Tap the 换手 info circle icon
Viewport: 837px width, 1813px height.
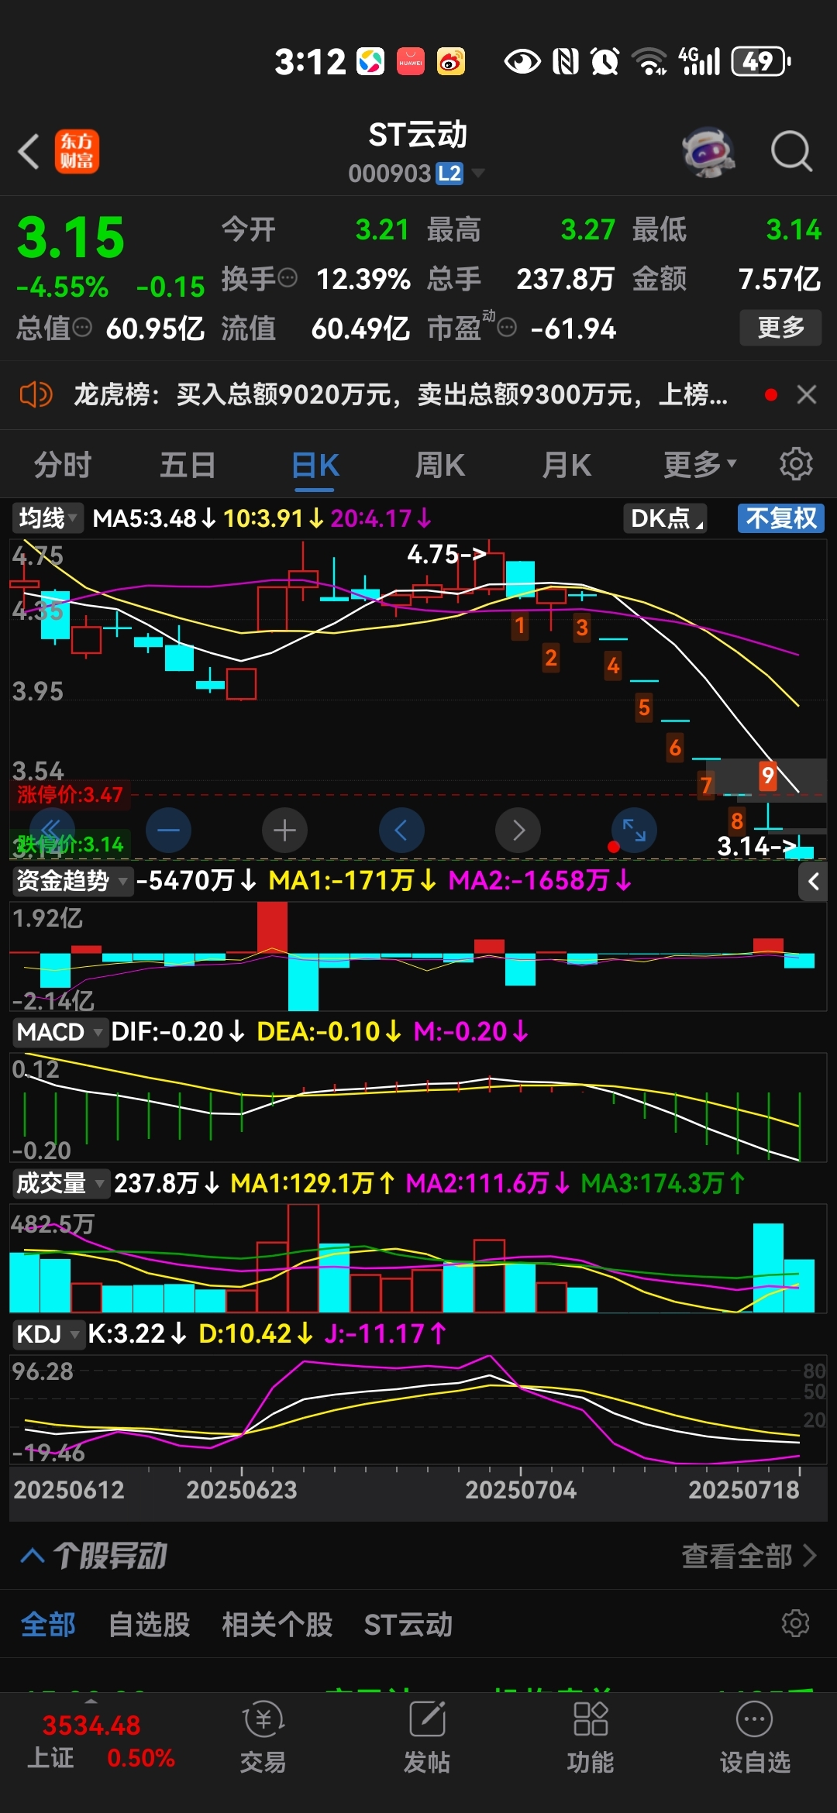coord(288,278)
